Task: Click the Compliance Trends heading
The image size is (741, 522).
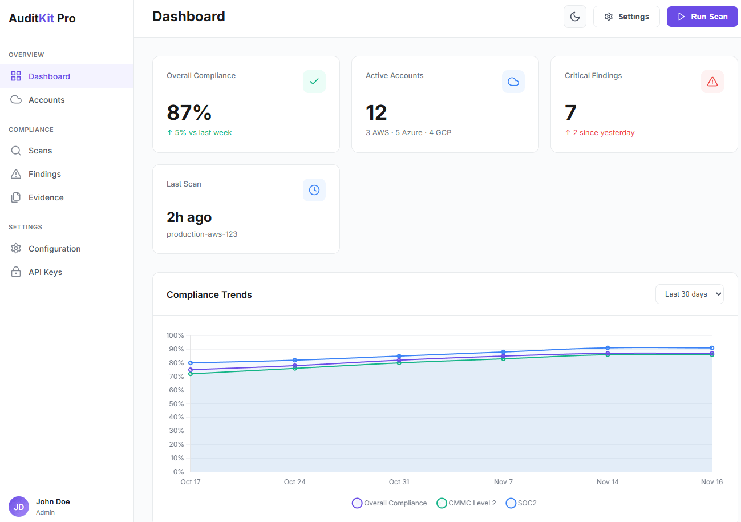Action: click(x=209, y=294)
